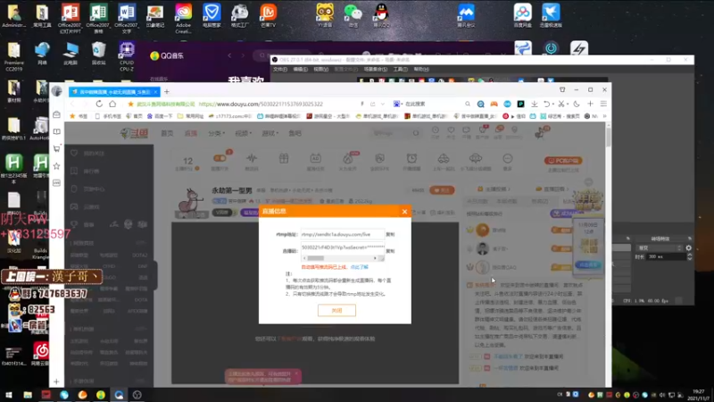Open the browser sidebar favorites star

coord(56,166)
